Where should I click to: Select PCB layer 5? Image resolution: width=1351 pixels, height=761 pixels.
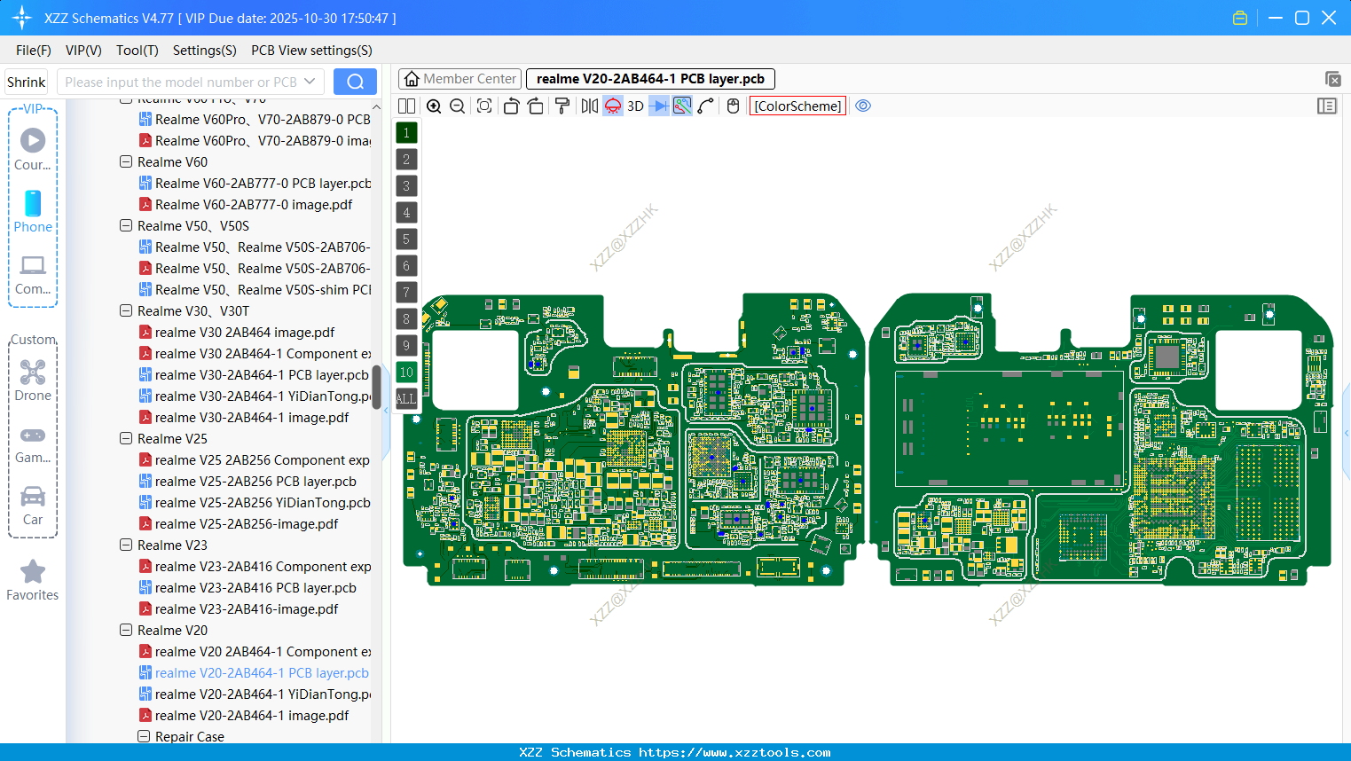pyautogui.click(x=406, y=239)
